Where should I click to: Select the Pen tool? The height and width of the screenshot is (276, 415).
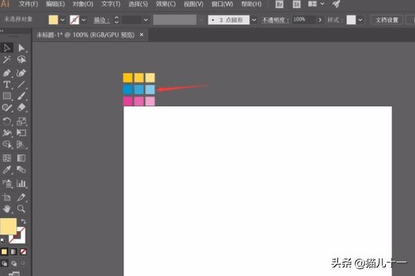point(7,72)
